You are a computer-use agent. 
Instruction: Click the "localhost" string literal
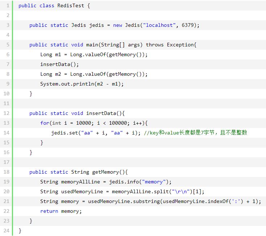tap(159, 25)
